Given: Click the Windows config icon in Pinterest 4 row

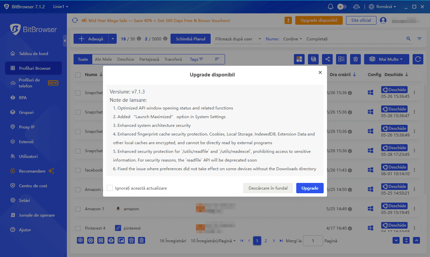Looking at the screenshot, I should [x=370, y=228].
